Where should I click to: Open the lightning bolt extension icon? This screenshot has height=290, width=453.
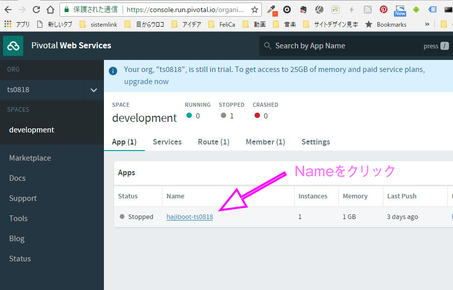click(x=351, y=10)
